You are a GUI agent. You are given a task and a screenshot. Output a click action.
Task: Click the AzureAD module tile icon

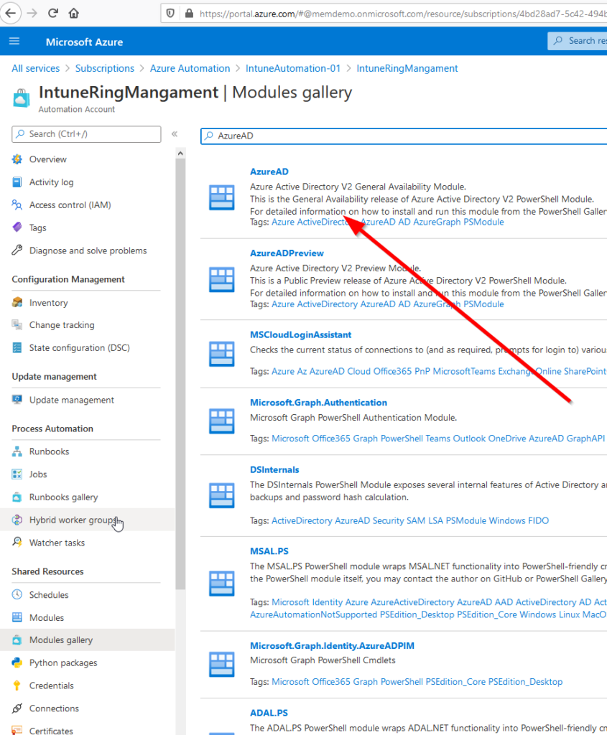tap(221, 197)
